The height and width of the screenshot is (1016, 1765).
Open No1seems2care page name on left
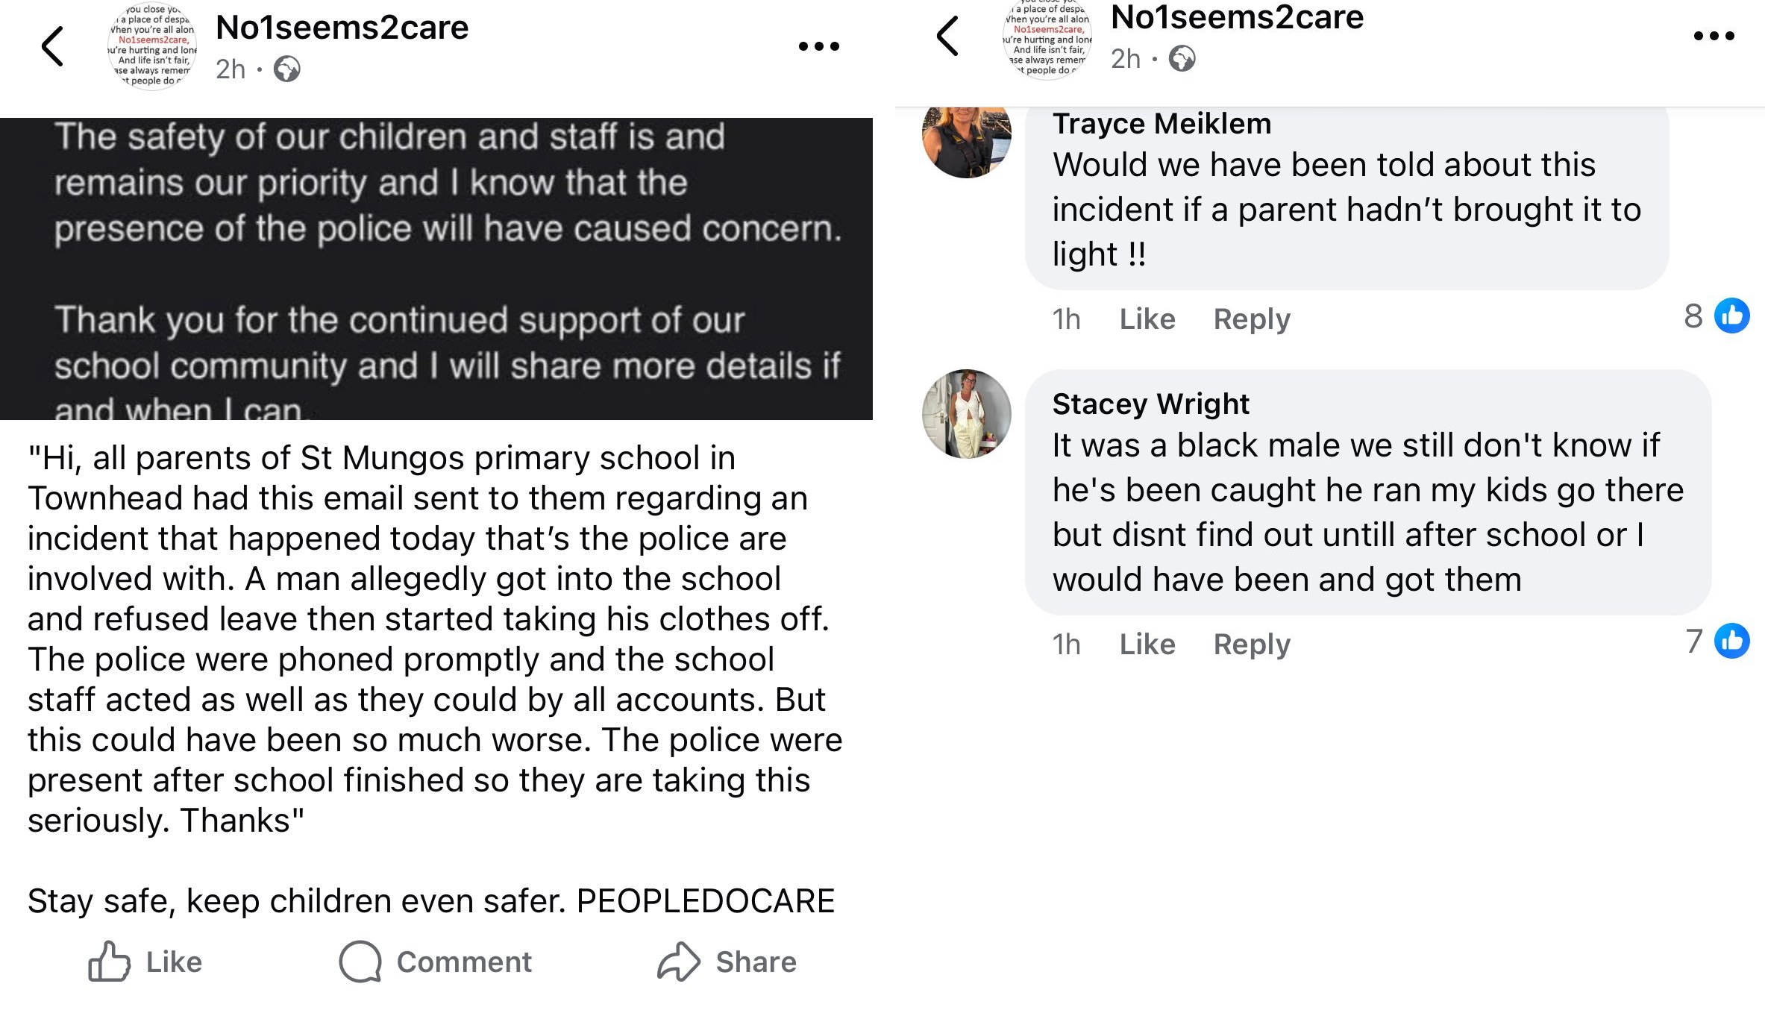click(x=342, y=28)
